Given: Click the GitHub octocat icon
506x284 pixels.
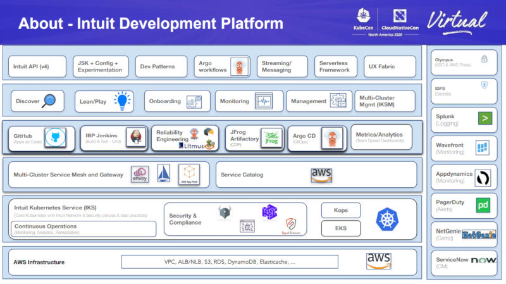Looking at the screenshot, I should point(55,137).
